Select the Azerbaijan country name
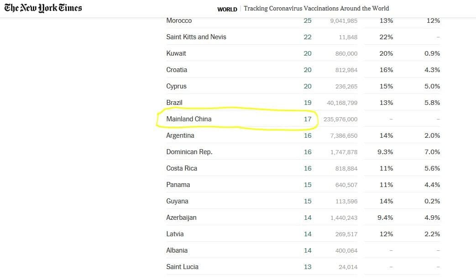Screen dimensions: 476x280 (181, 218)
